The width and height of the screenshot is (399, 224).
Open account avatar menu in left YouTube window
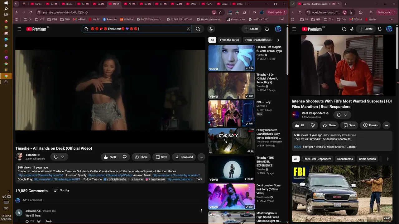coord(278,29)
